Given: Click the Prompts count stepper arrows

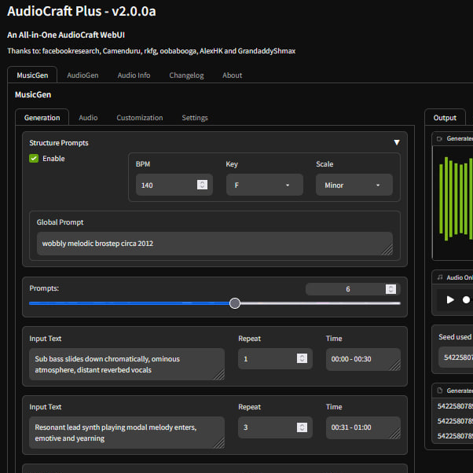Looking at the screenshot, I should click(390, 289).
